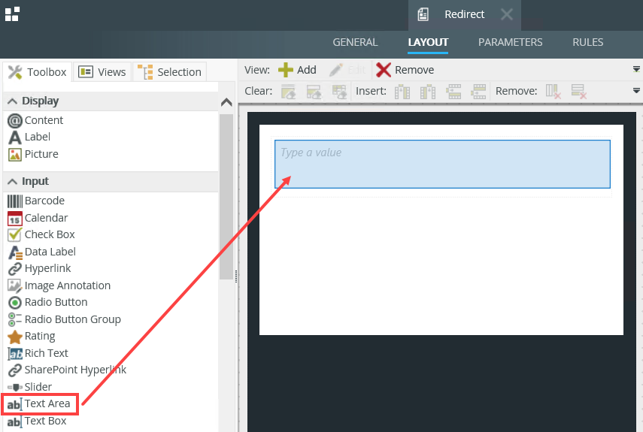643x432 pixels.
Task: Click the first Clear icon
Action: [288, 92]
